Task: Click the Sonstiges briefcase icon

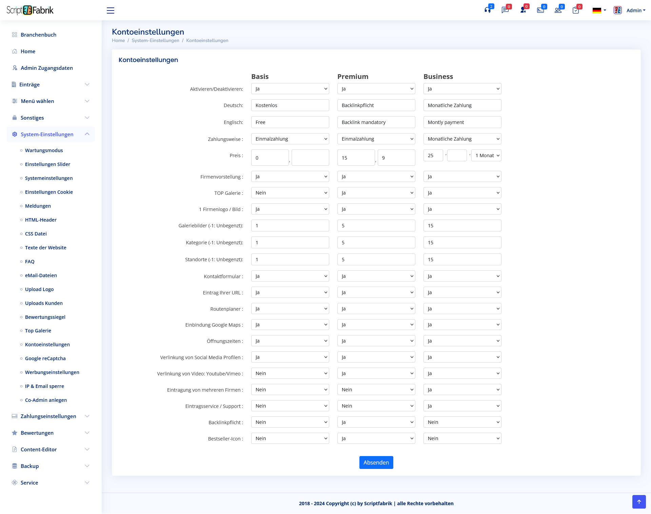Action: tap(15, 118)
